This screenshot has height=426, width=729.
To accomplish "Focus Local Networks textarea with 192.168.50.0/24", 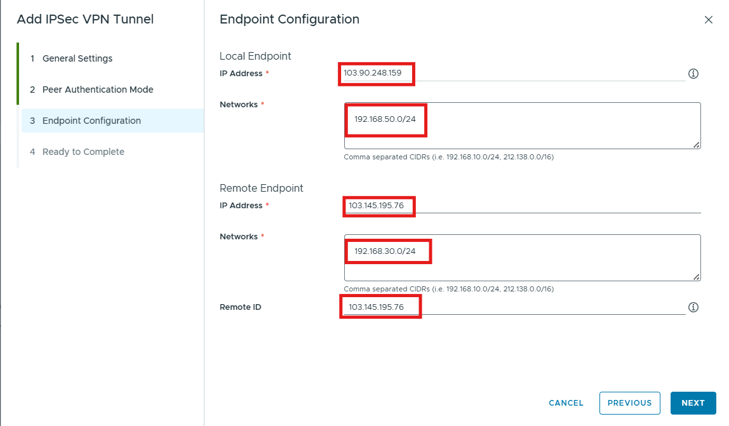I will tap(522, 126).
